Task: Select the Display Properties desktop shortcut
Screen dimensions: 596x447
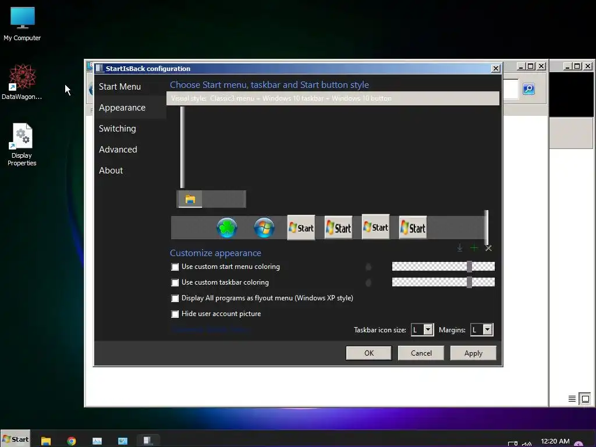Action: [22, 144]
